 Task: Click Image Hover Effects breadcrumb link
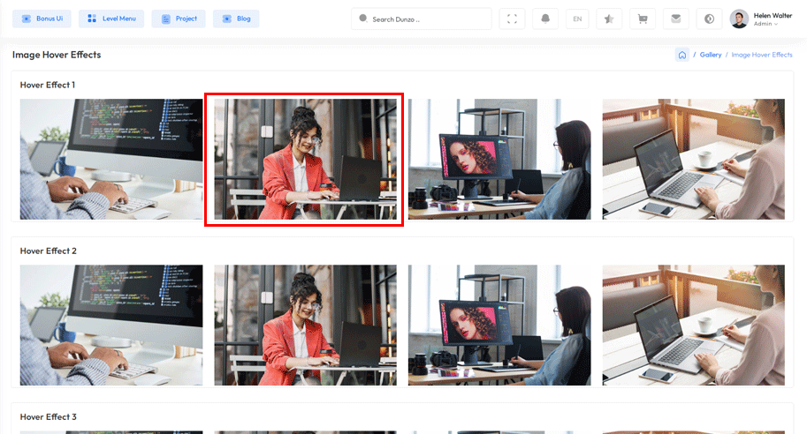point(762,55)
